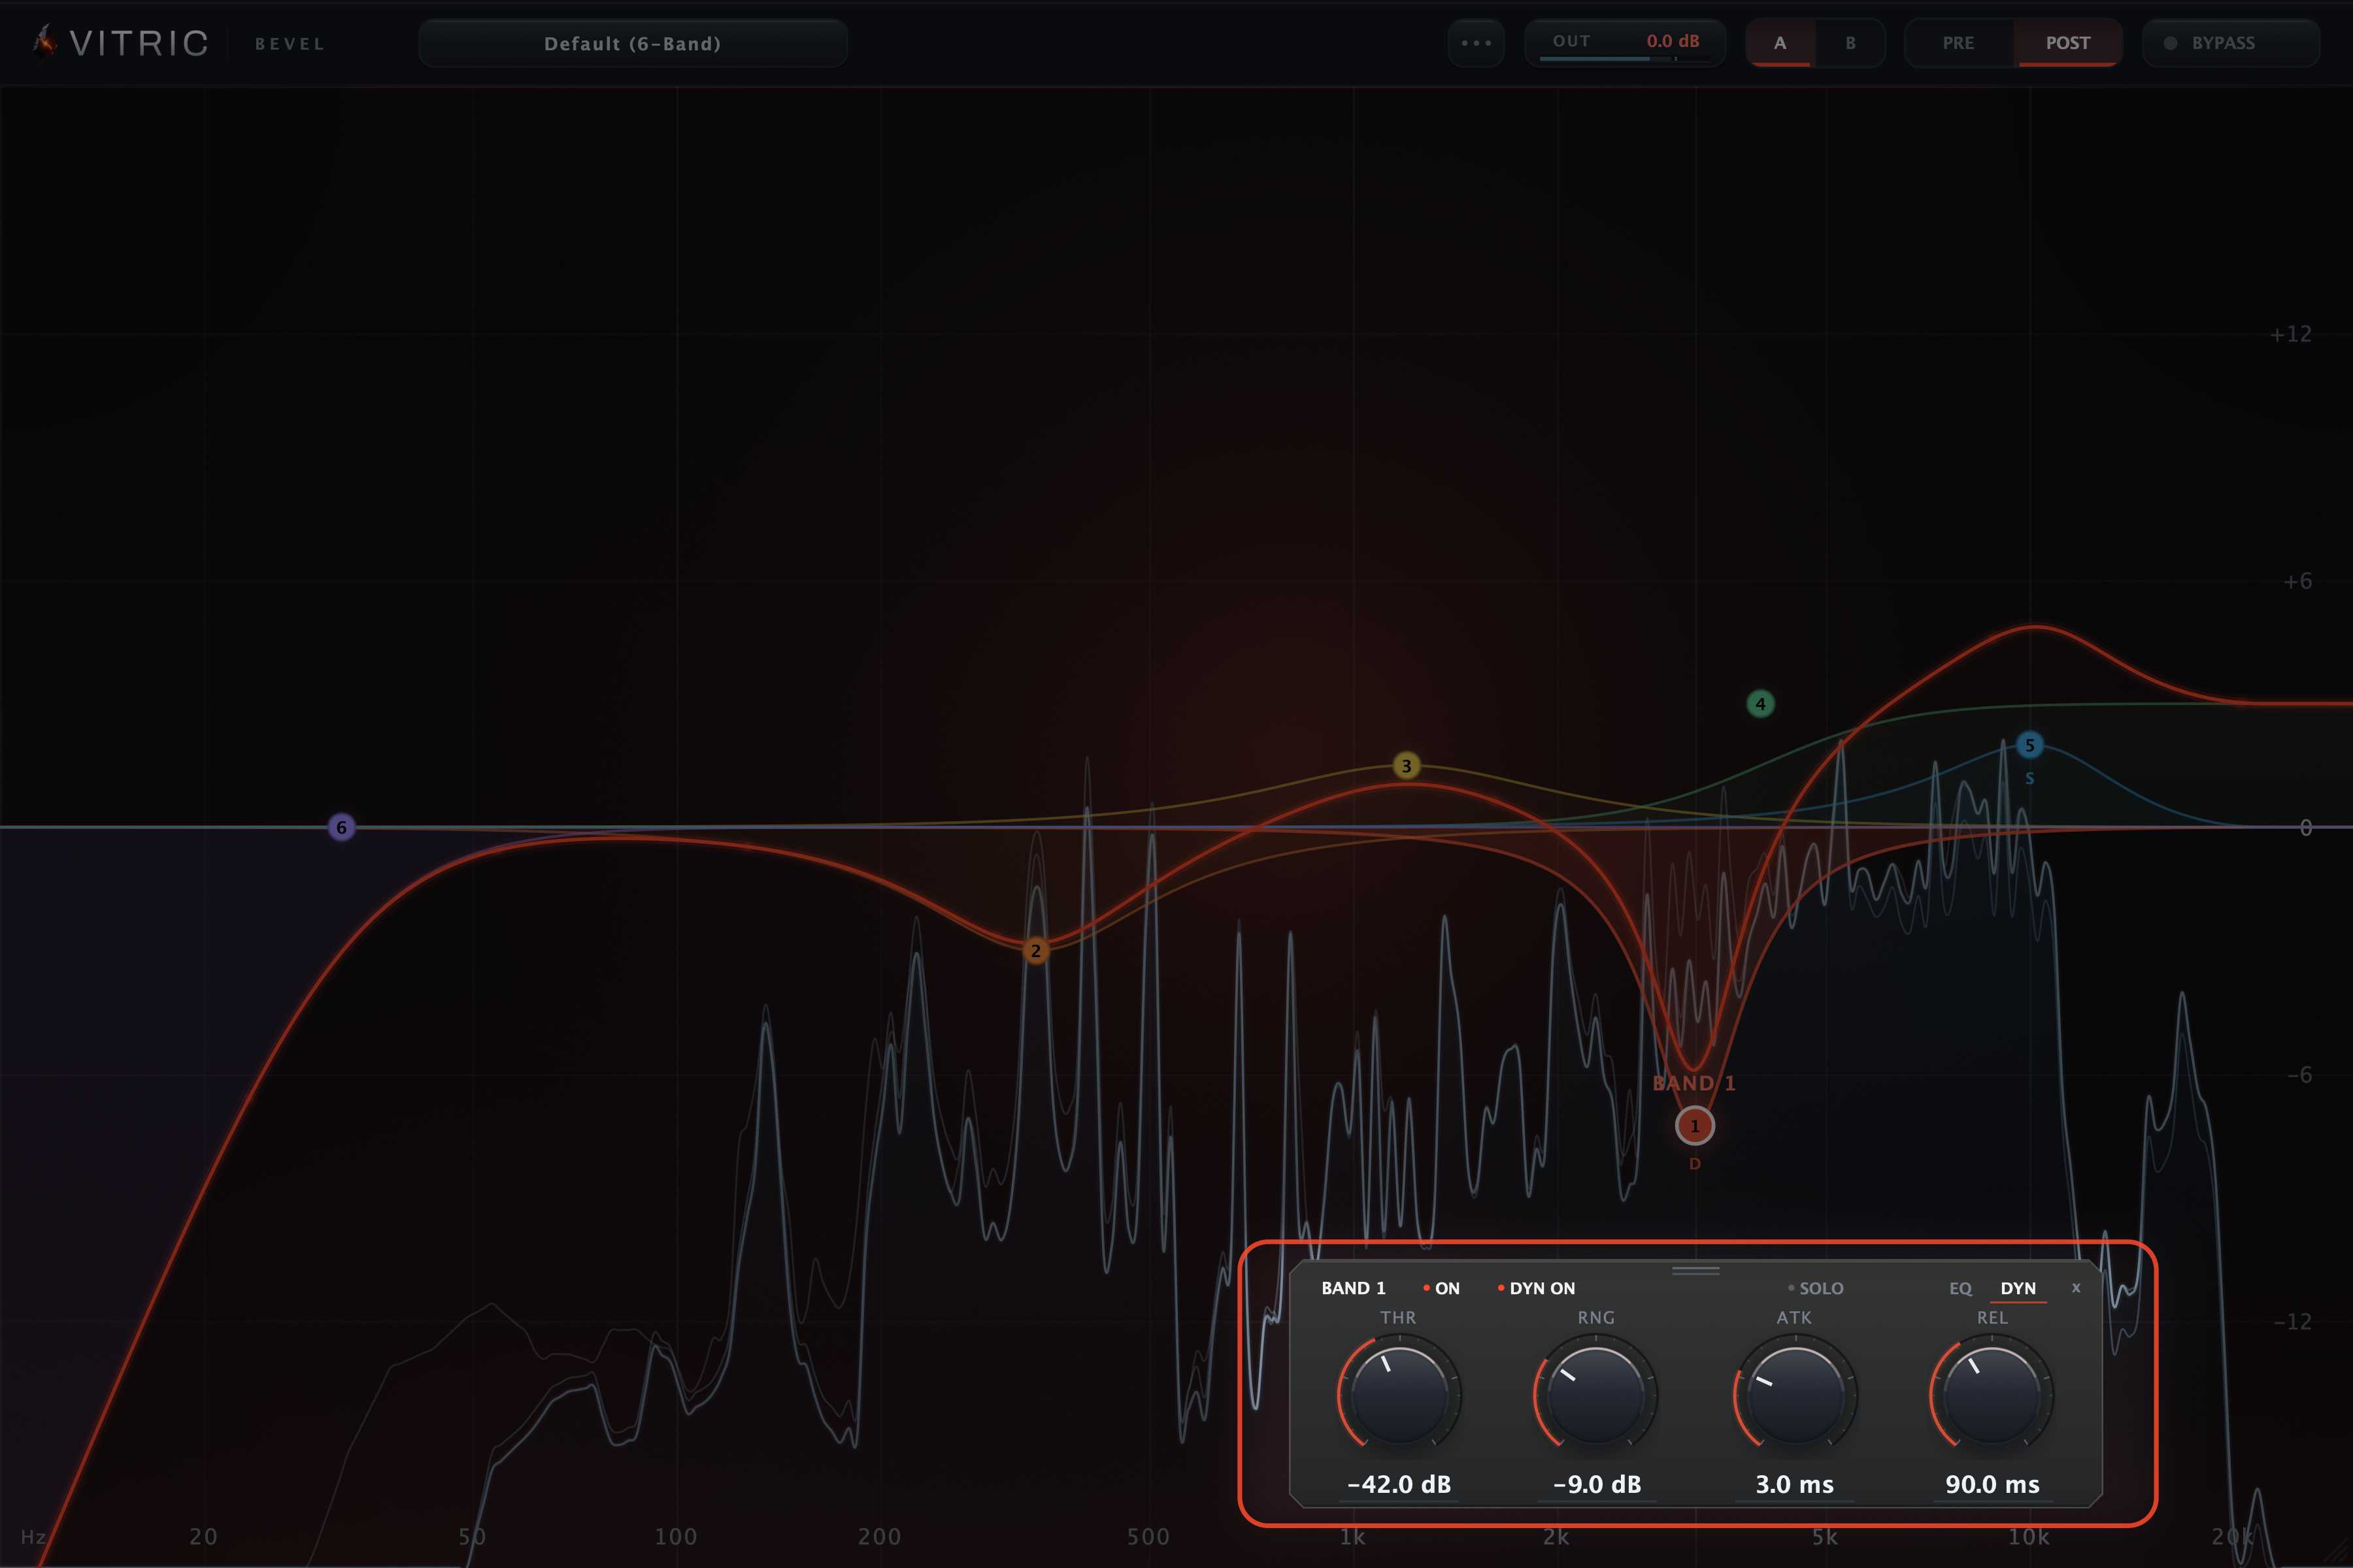Switch to the EQ tab
This screenshot has height=1568, width=2353.
(x=1960, y=1288)
